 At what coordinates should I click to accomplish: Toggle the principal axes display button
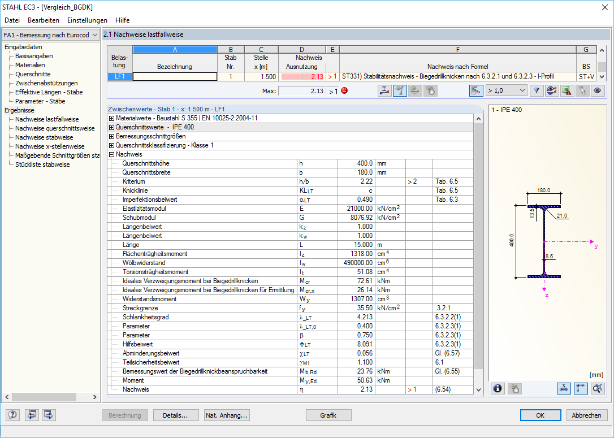coord(581,388)
